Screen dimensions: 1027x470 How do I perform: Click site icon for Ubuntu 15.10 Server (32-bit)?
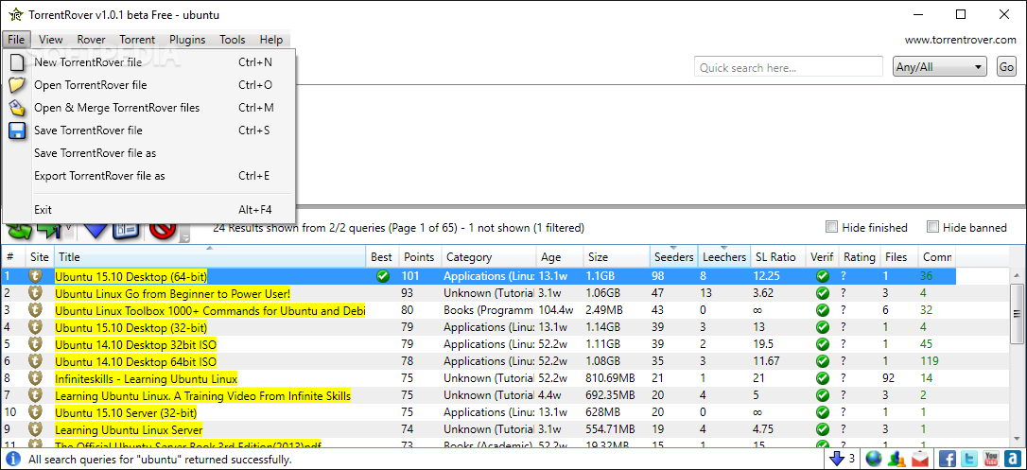click(35, 411)
